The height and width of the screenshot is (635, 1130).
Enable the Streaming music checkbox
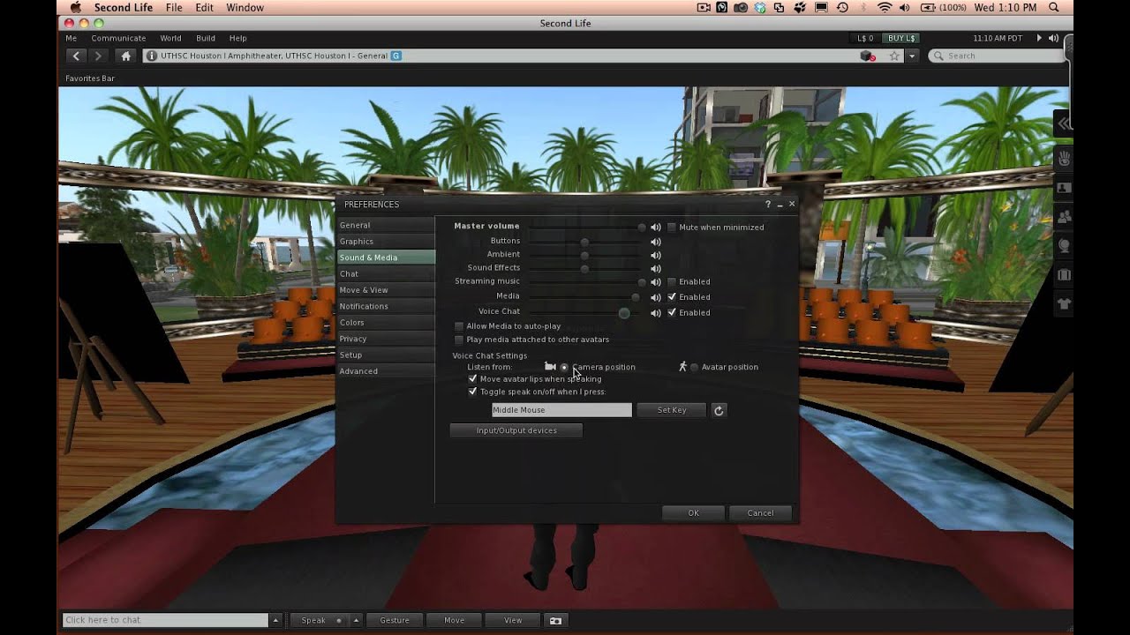tap(672, 282)
